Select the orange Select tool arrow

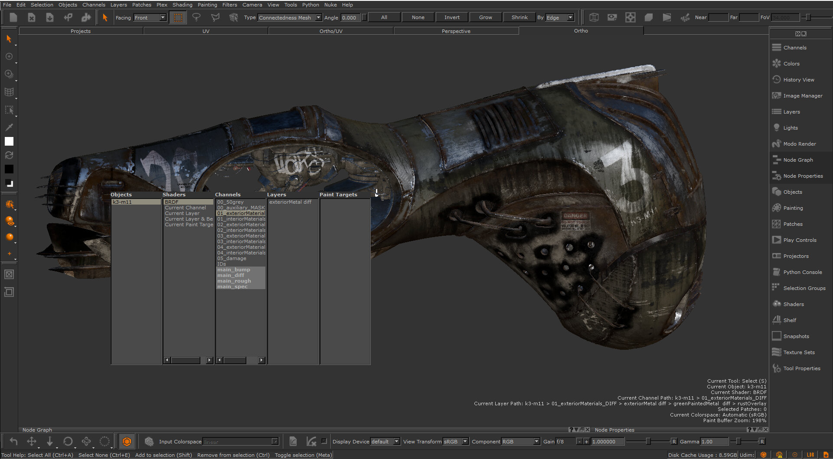click(105, 17)
